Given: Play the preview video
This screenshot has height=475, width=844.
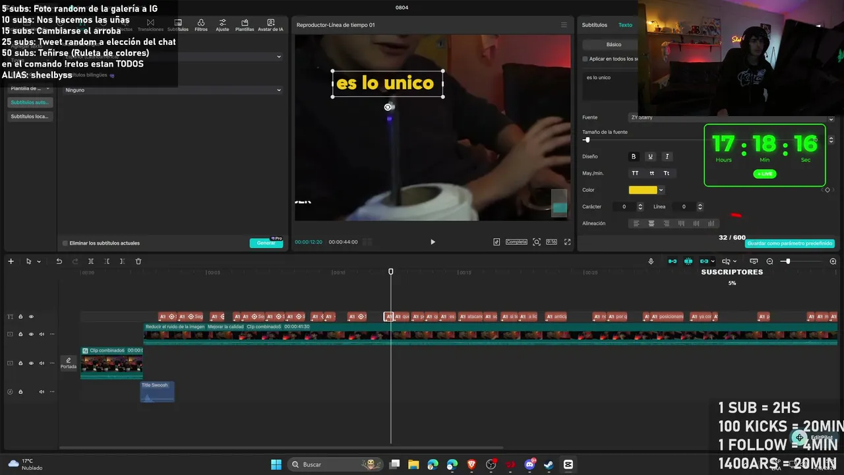Looking at the screenshot, I should [x=433, y=242].
